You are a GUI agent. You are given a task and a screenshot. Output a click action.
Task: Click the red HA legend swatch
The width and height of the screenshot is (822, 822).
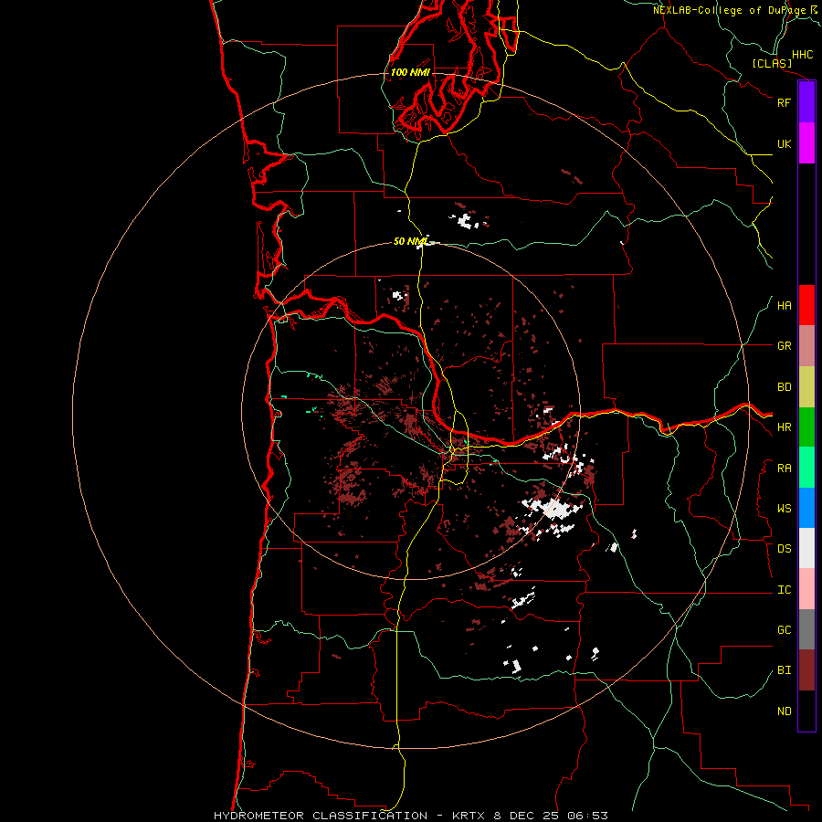click(806, 305)
